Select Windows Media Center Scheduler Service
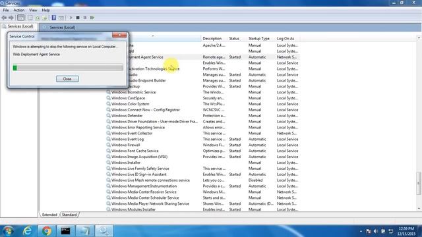This screenshot has height=237, width=422. [202, 197]
